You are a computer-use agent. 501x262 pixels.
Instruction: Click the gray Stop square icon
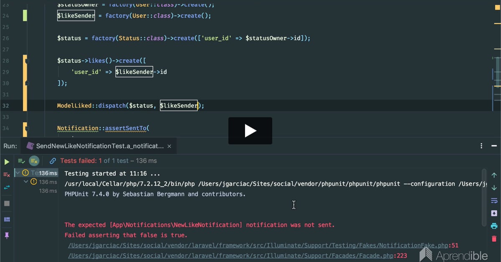click(7, 204)
